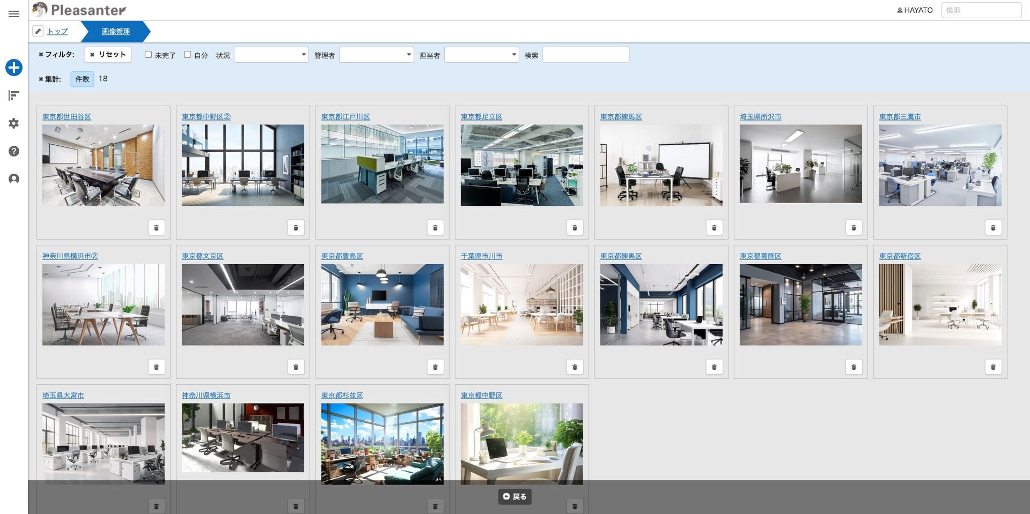1030x514 pixels.
Task: Open the 東京都足立区 office thumbnail
Action: click(x=521, y=165)
